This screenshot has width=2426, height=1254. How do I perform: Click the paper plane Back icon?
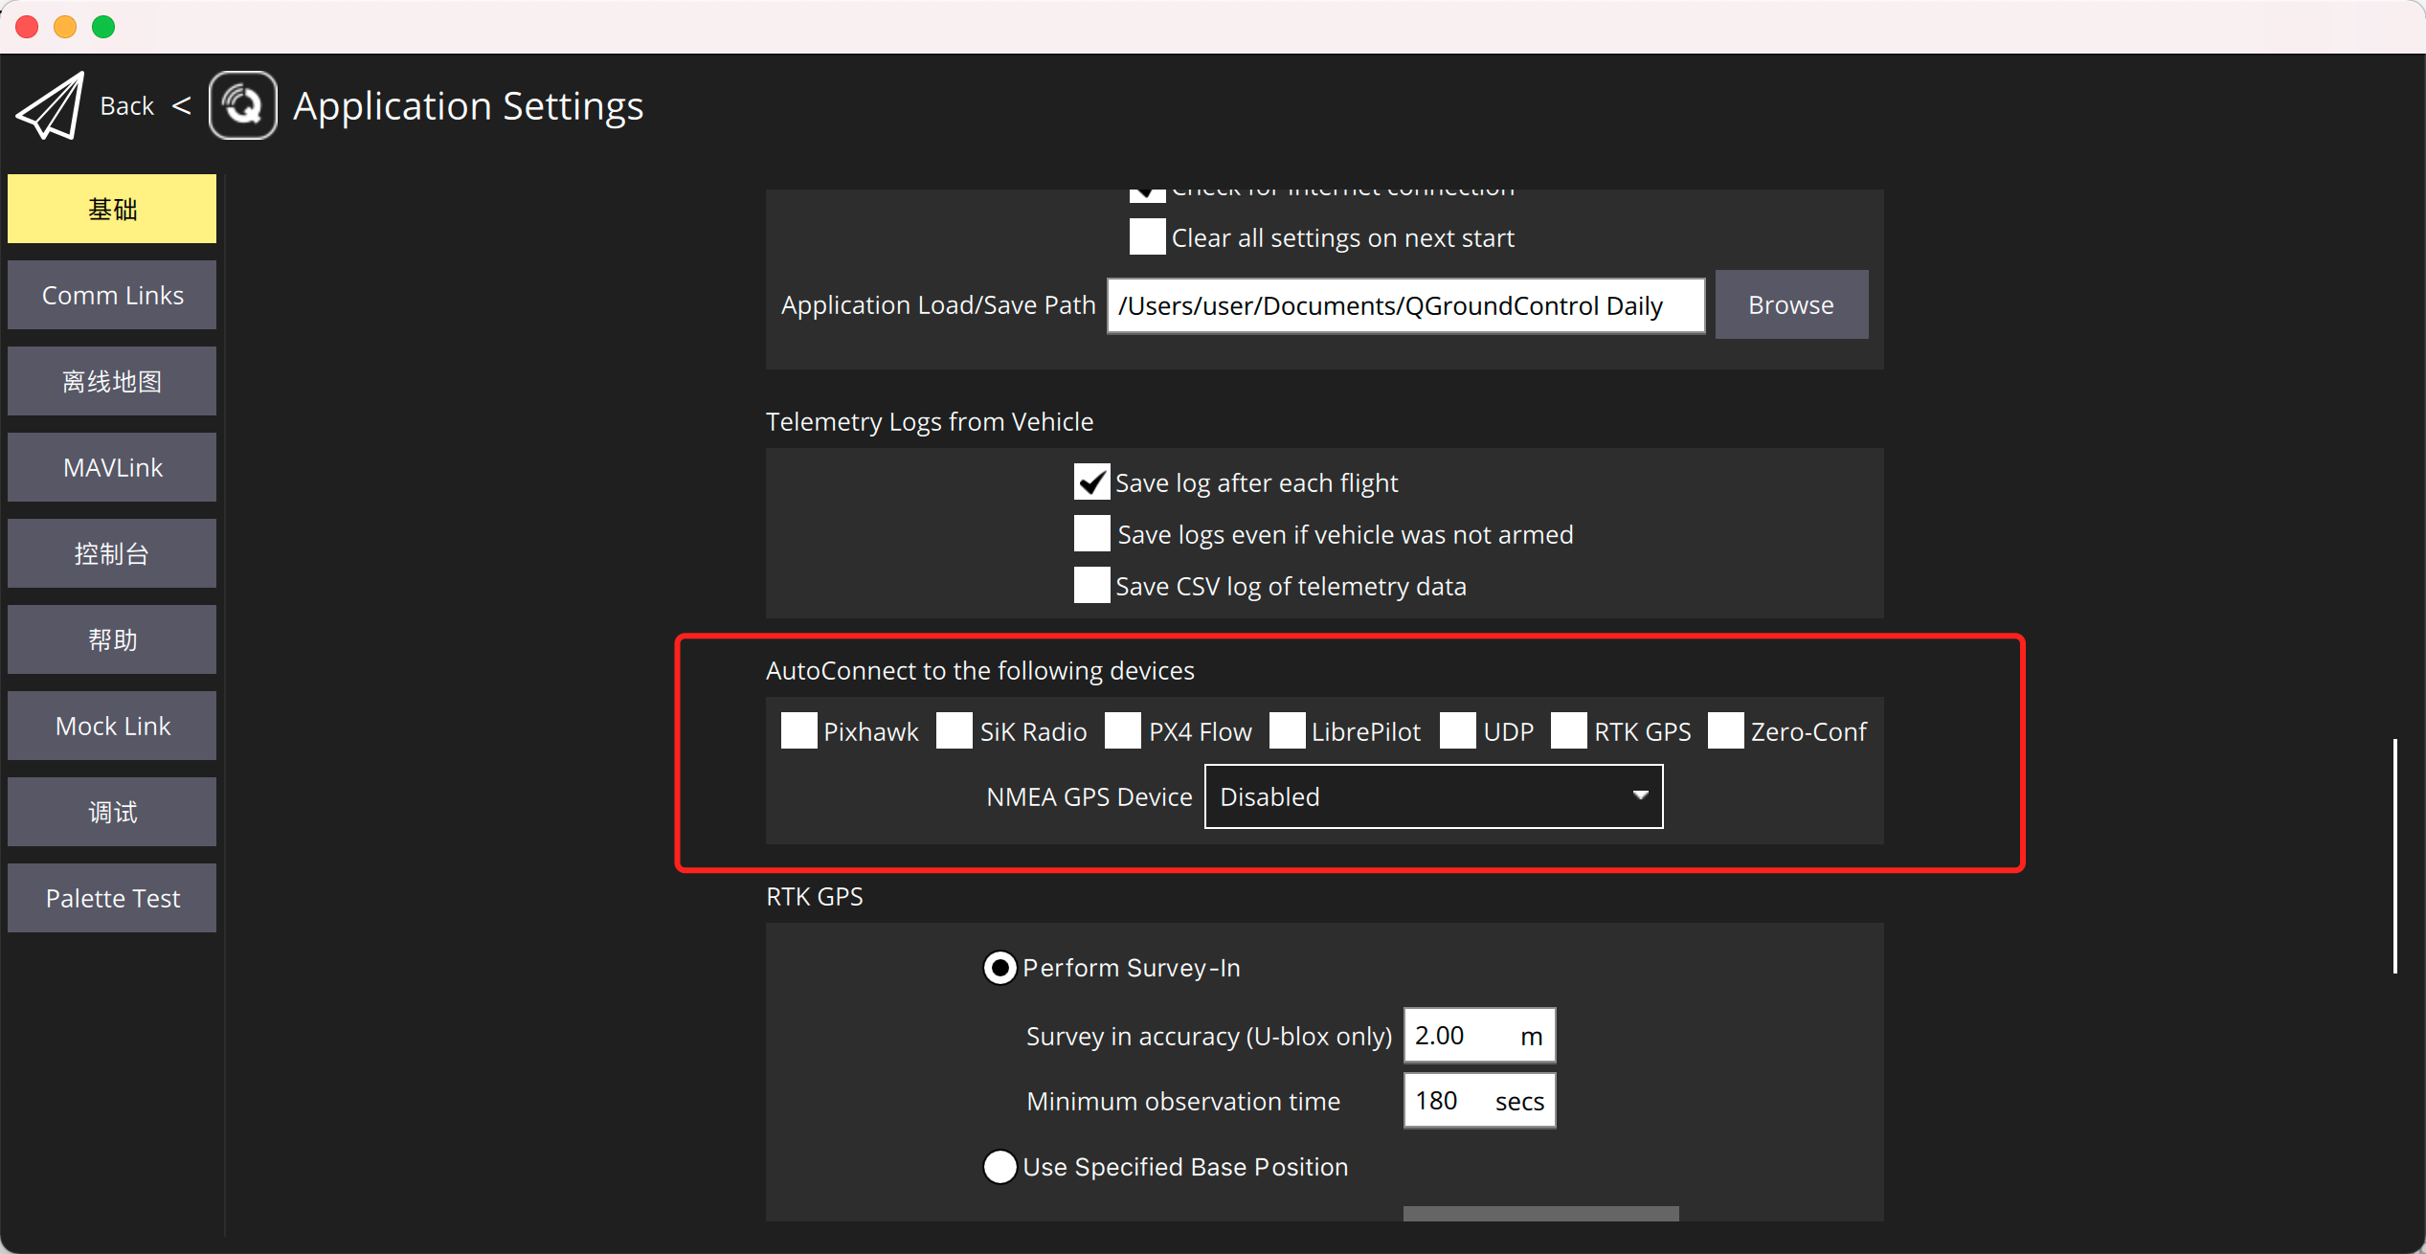click(x=52, y=105)
